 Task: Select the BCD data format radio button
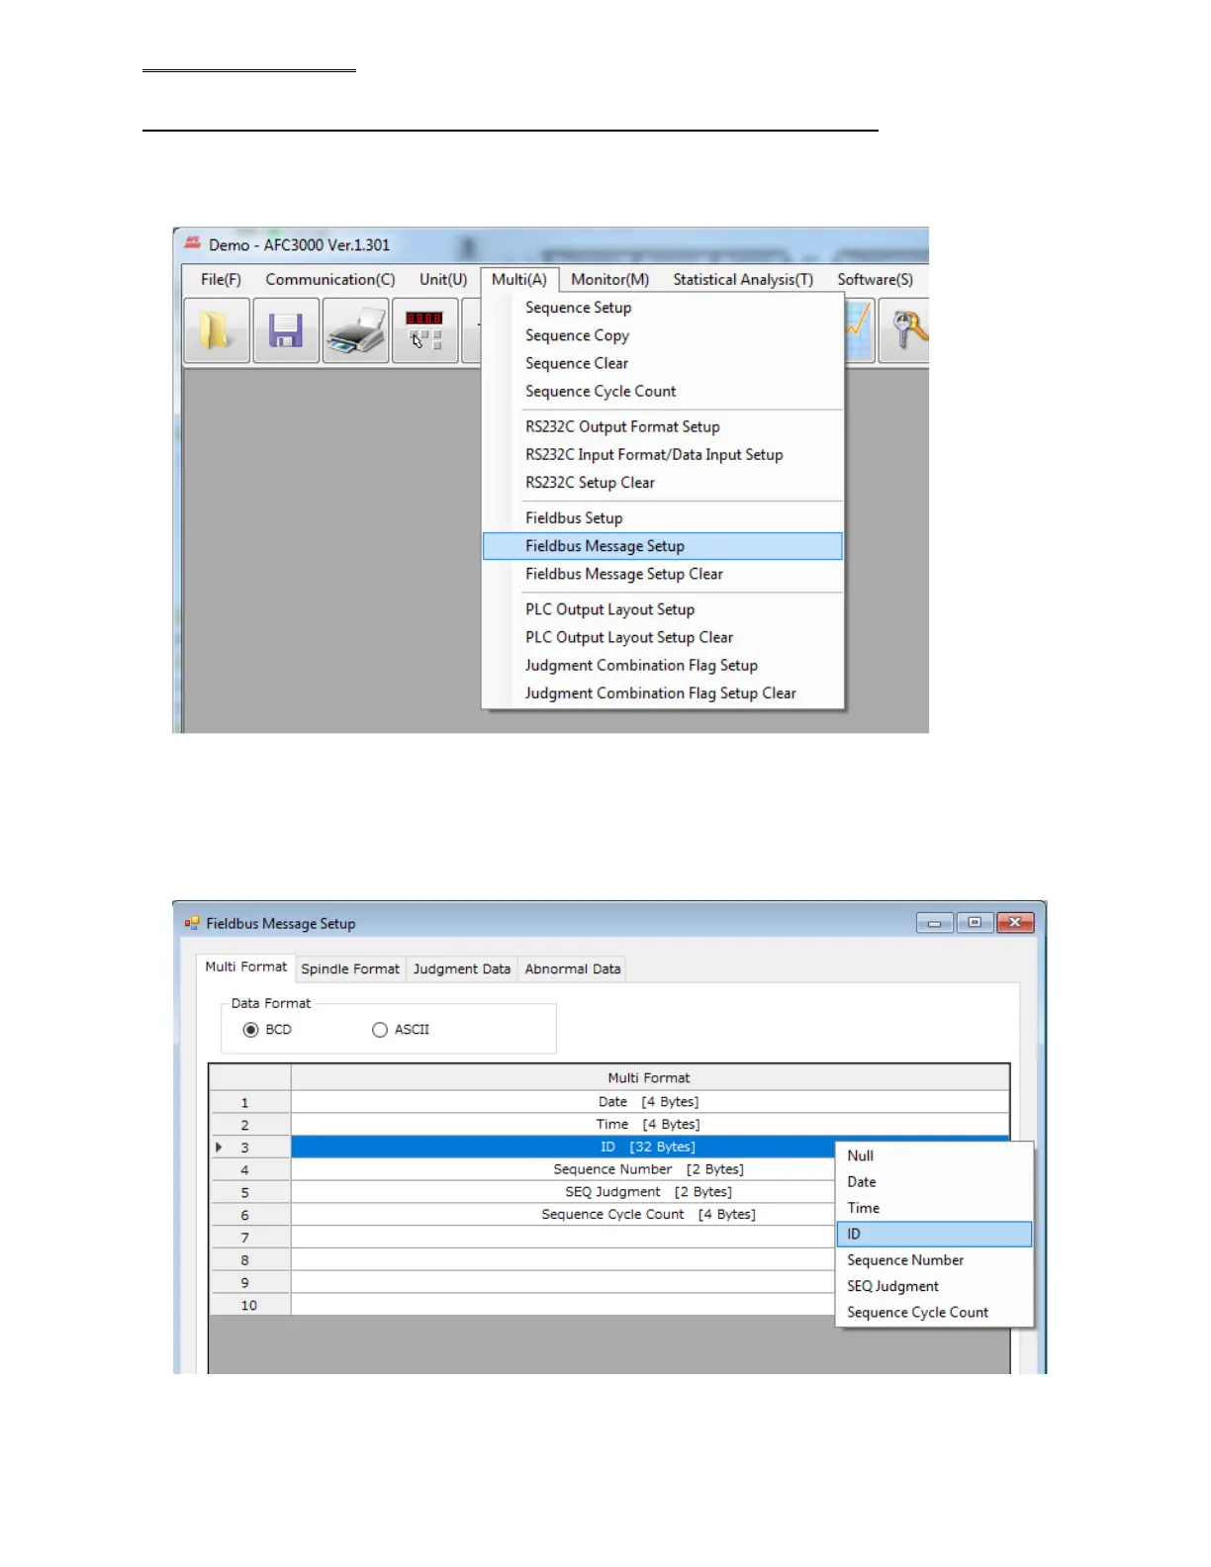(250, 1030)
